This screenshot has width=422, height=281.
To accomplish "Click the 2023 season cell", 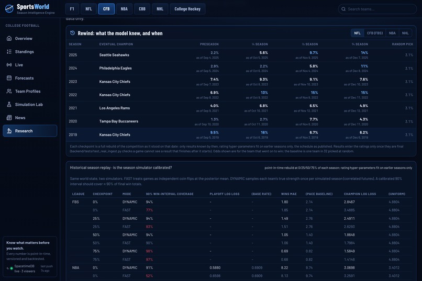I will (73, 82).
